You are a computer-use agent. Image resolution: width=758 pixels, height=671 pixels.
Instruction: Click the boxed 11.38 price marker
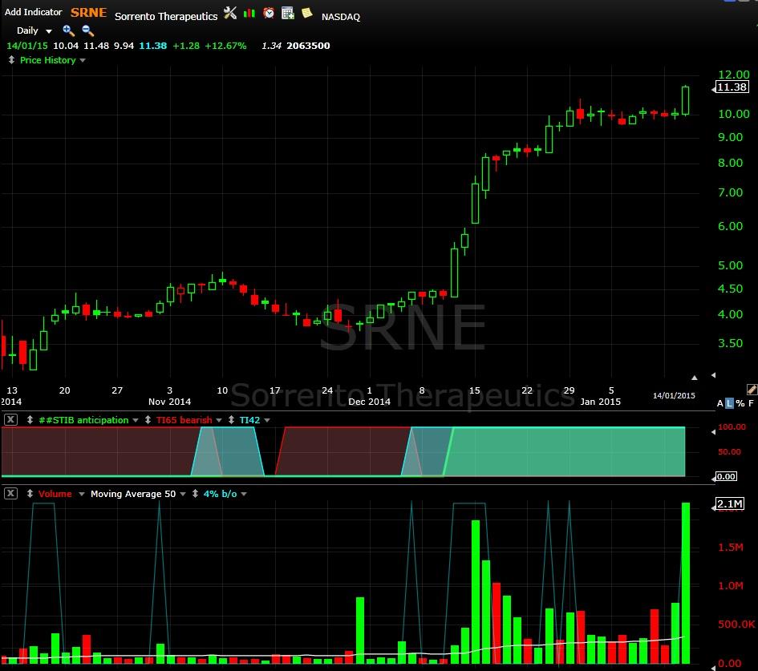click(732, 87)
